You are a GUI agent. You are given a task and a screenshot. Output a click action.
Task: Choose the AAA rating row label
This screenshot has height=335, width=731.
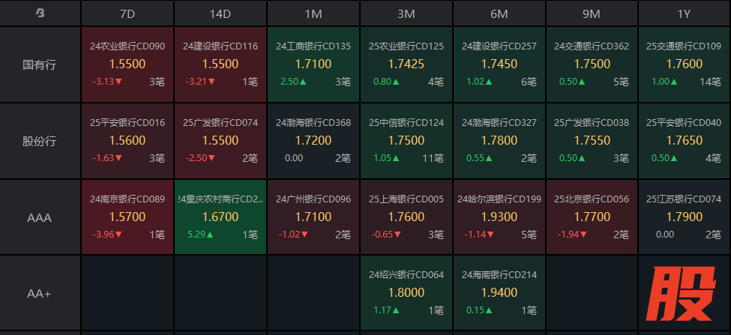pyautogui.click(x=40, y=217)
